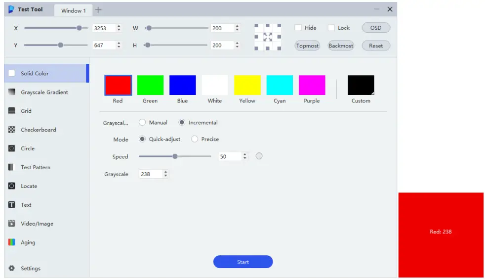Add a new window with plus icon
Screen dimensions: 485x279
coord(98,10)
